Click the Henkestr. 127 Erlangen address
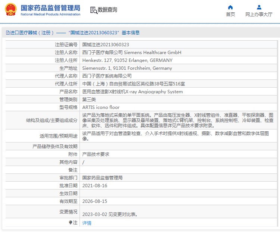Viewport: 280px width, 232px height. click(x=127, y=60)
